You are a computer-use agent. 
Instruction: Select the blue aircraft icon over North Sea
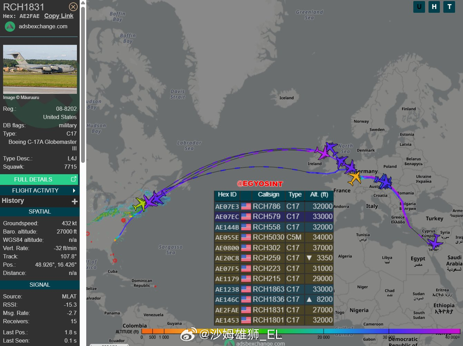(x=331, y=148)
